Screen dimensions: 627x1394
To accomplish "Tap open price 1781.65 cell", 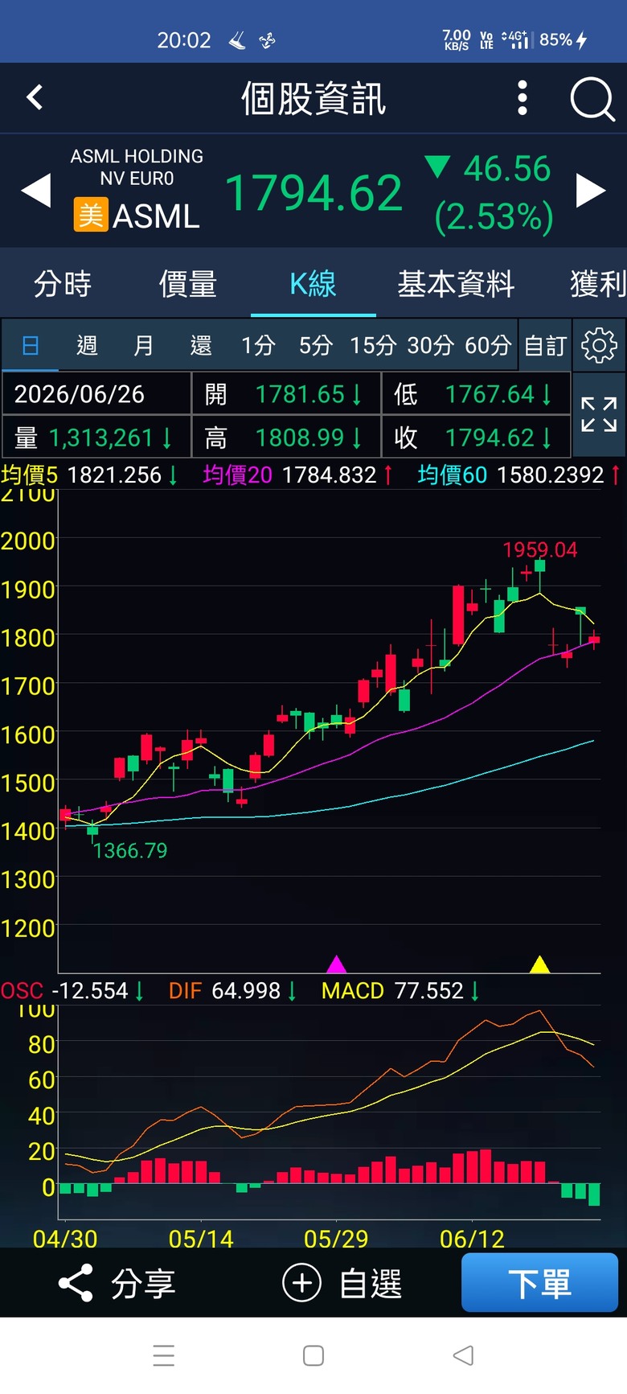I will [286, 393].
